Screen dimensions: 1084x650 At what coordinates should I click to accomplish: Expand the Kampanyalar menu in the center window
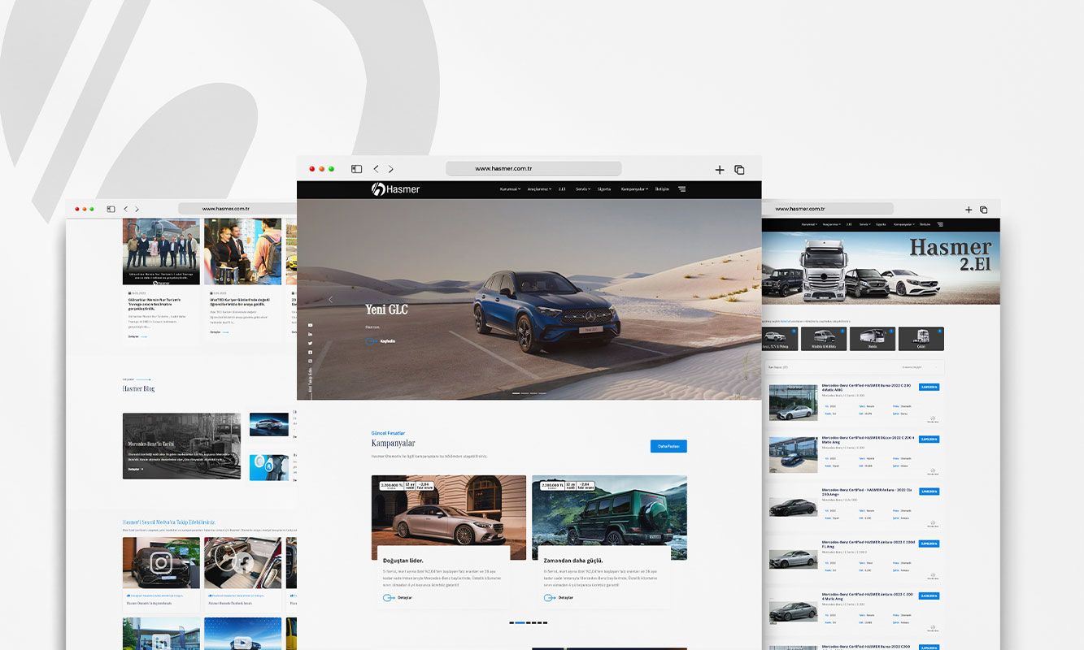(x=635, y=189)
